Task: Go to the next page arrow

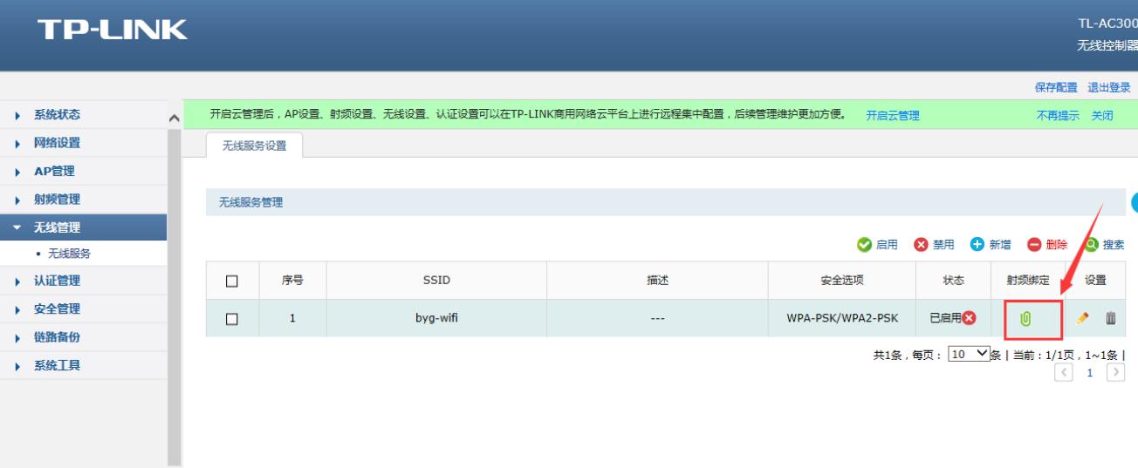Action: tap(1115, 373)
